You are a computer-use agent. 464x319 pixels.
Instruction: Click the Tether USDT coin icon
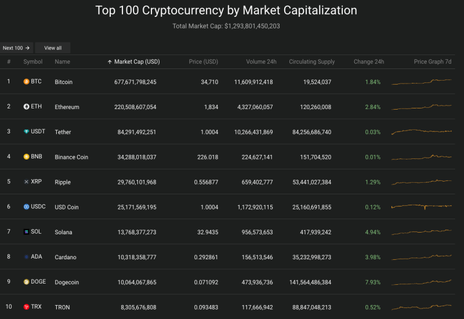coord(26,132)
